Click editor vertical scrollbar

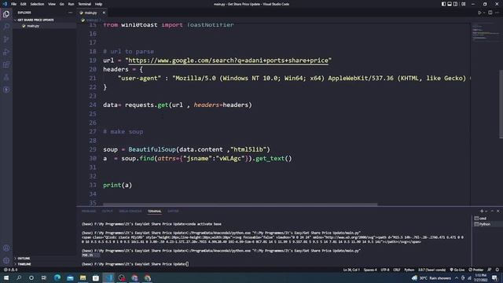[501, 105]
